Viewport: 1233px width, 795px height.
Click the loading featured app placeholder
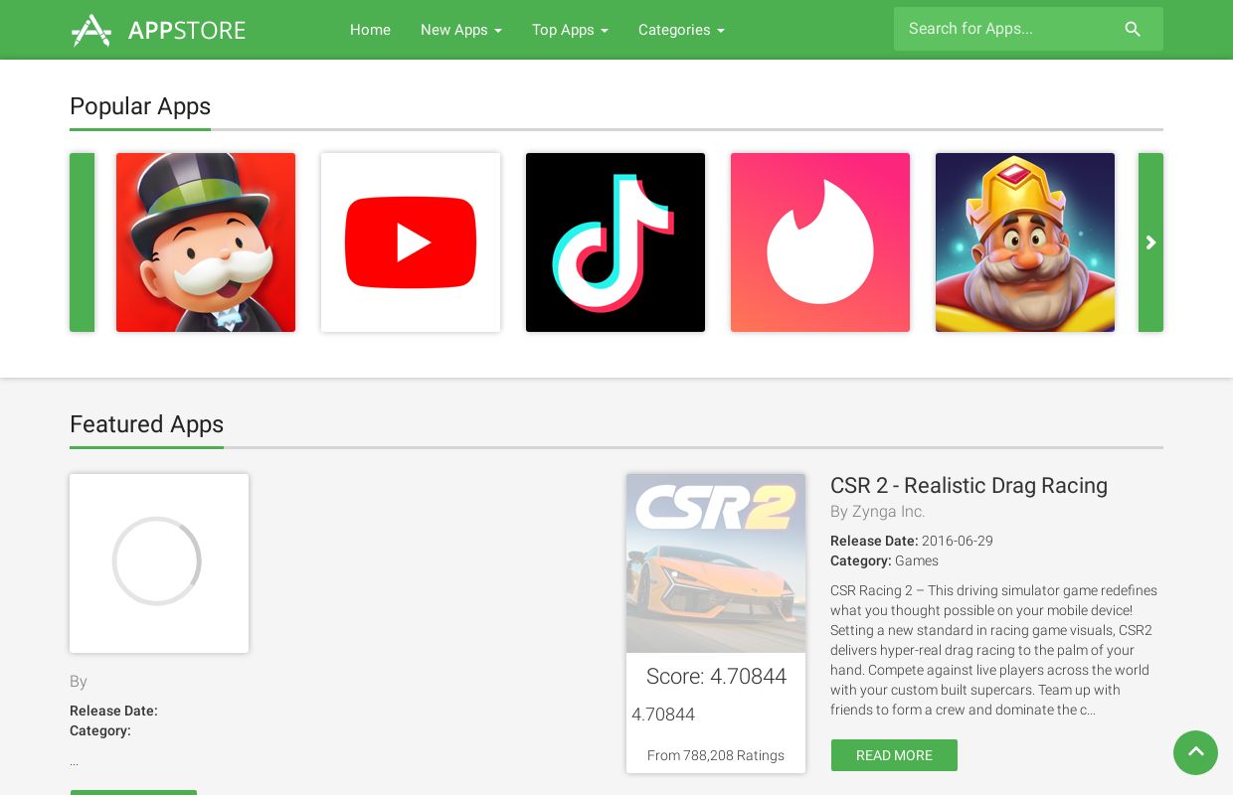click(x=159, y=563)
